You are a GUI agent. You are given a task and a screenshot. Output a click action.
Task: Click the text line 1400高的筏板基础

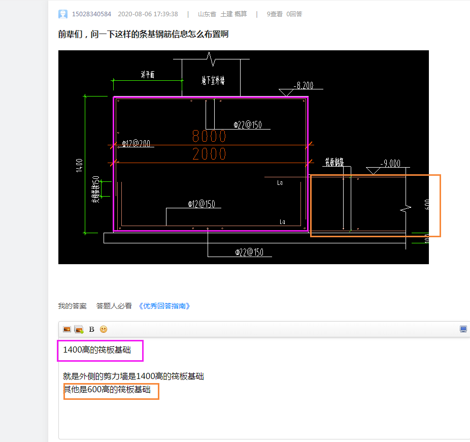pos(97,350)
